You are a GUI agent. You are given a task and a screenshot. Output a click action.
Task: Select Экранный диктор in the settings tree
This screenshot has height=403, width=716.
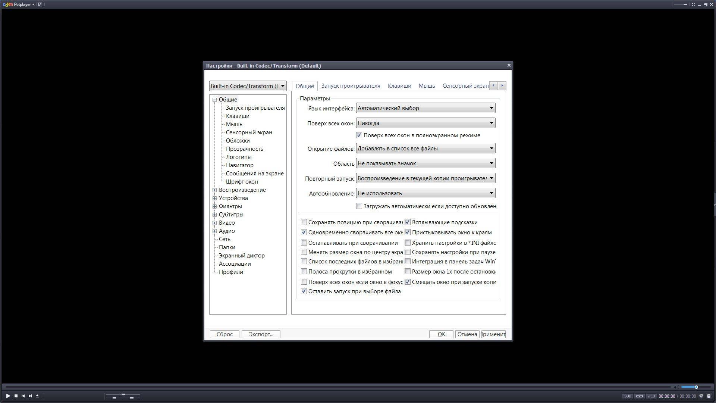click(x=242, y=256)
